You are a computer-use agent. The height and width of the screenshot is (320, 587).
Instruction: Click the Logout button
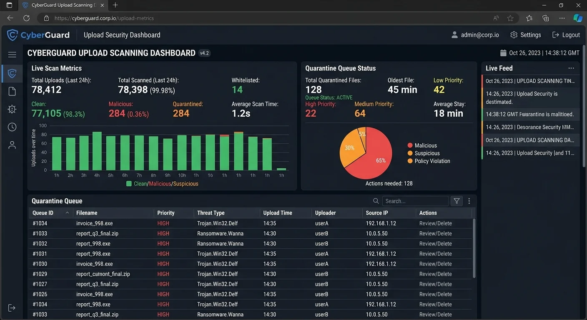point(566,35)
